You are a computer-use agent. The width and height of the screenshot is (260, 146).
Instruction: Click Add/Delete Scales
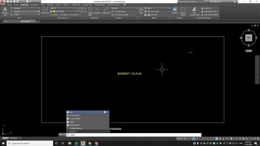pos(209,11)
